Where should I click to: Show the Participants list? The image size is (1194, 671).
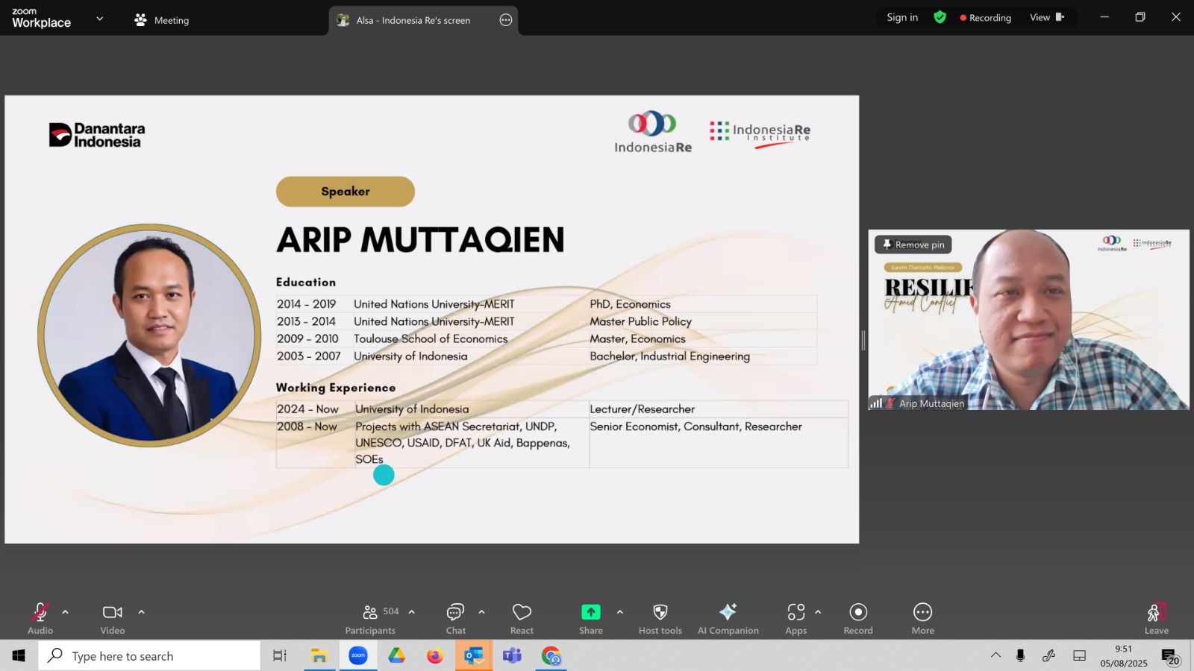pos(370,618)
